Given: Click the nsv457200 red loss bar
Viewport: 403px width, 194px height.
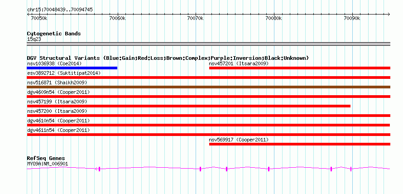Looking at the screenshot, I should [209, 116].
